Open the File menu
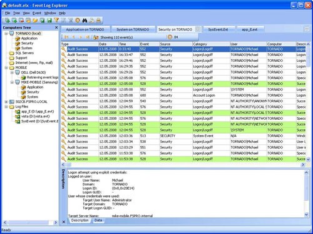This screenshot has width=313, height=234. (x=8, y=13)
